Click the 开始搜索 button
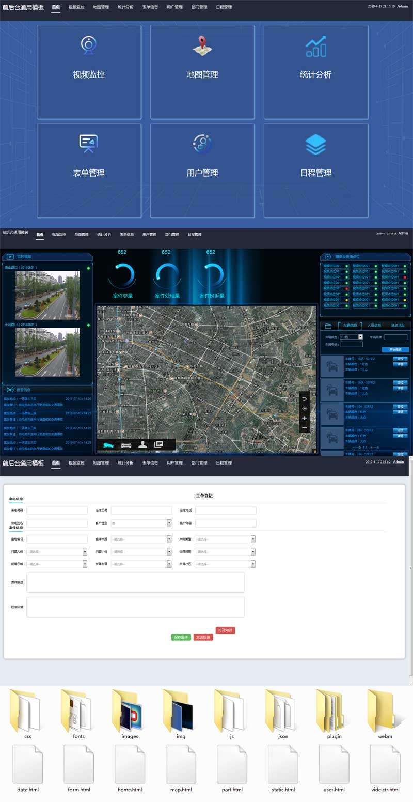The image size is (413, 802). click(x=395, y=350)
